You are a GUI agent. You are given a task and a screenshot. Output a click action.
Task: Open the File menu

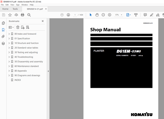[x=2, y=5]
